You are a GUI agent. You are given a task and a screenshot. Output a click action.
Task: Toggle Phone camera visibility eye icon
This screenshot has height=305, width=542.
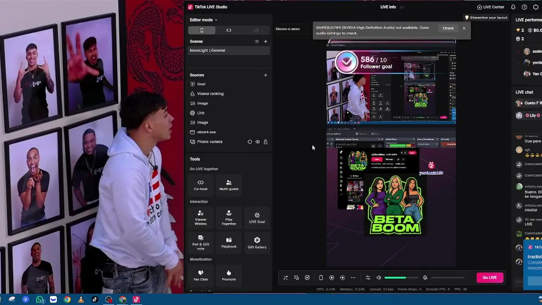(x=257, y=142)
